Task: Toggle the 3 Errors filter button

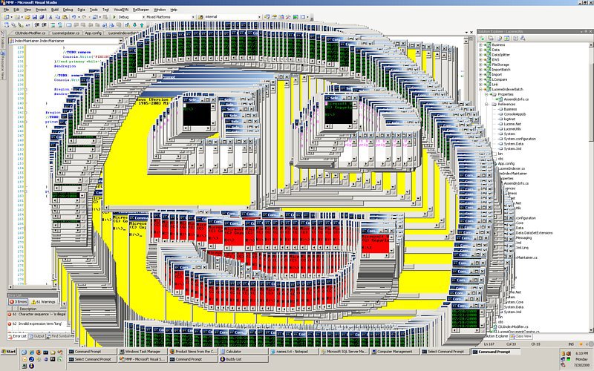Action: point(18,302)
